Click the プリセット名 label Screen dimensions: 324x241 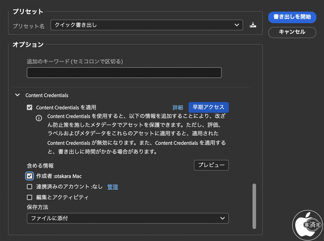[28, 26]
